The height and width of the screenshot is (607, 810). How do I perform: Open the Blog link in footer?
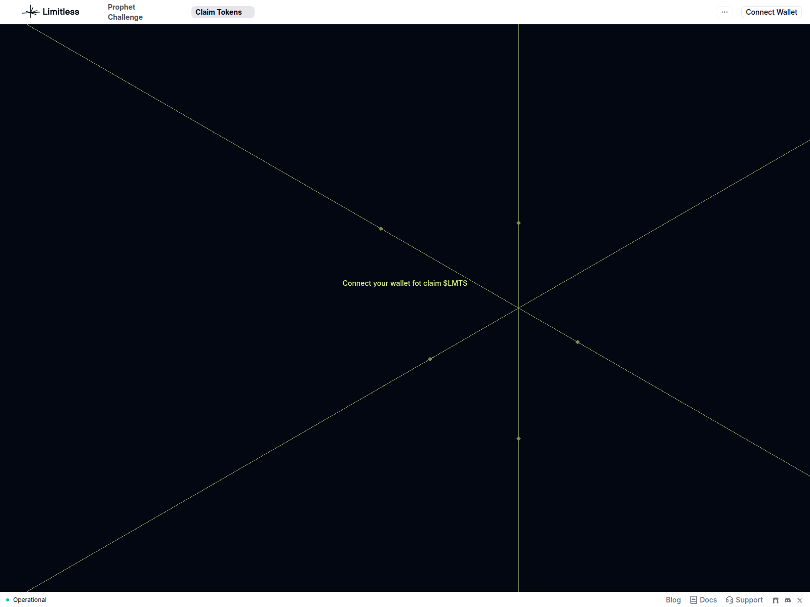[x=673, y=600]
